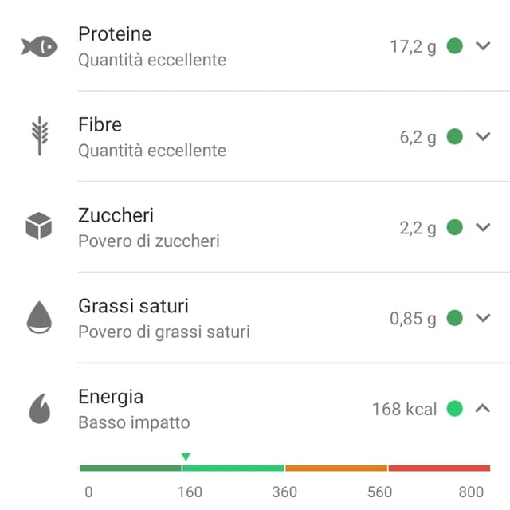The height and width of the screenshot is (510, 510).
Task: Click the 168 kcal value
Action: click(x=404, y=409)
